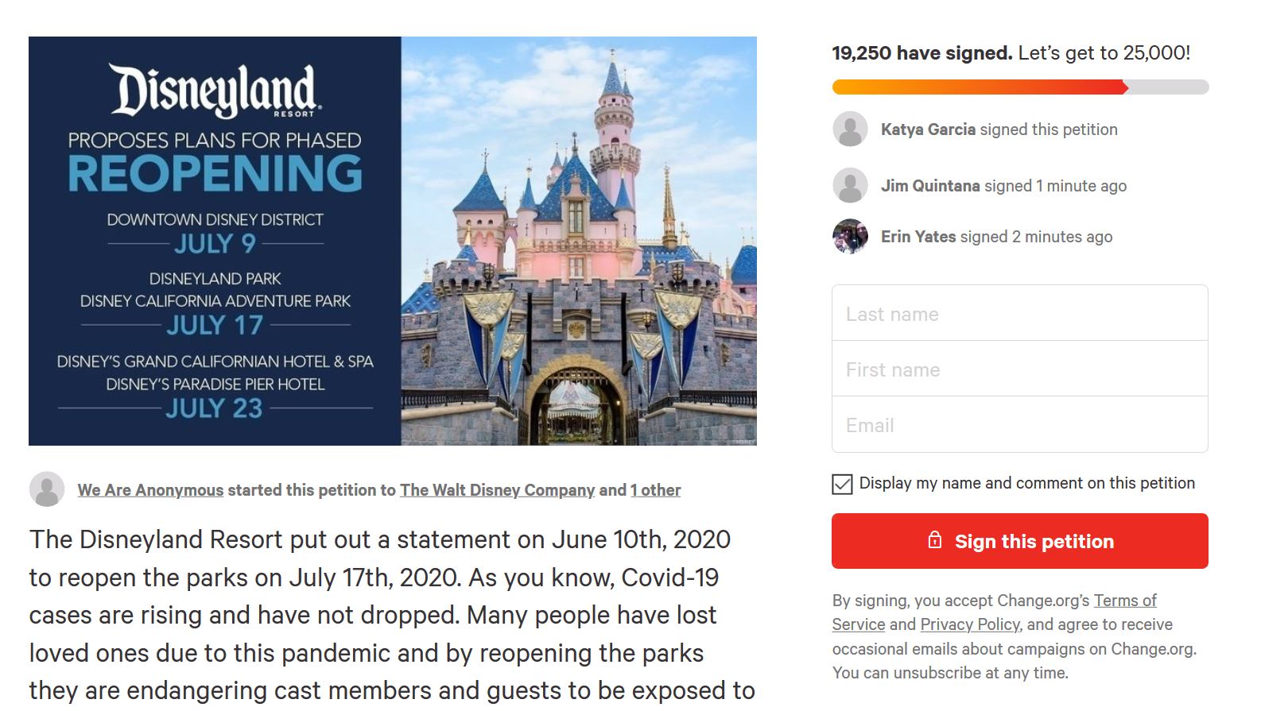Open the 1 other recipient link
The image size is (1261, 711).
click(656, 490)
